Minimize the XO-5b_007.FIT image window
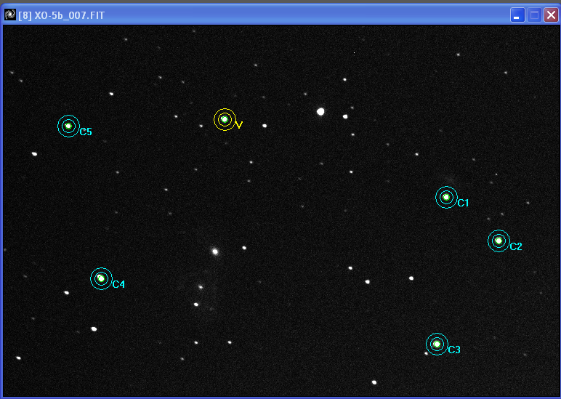The image size is (561, 399). click(517, 15)
